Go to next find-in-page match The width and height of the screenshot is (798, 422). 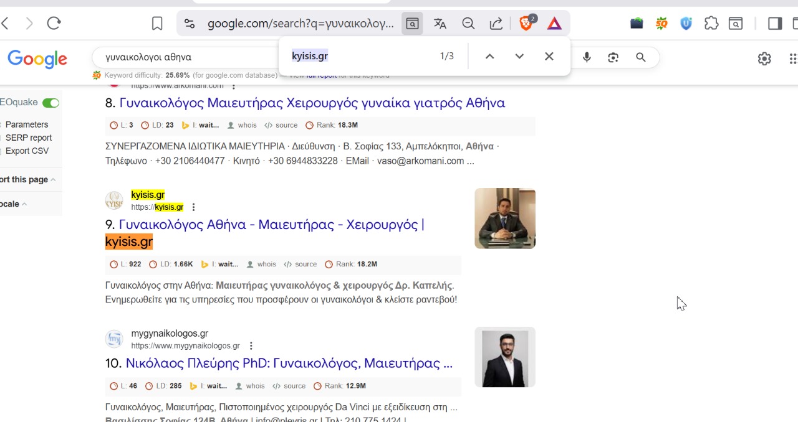coord(519,56)
